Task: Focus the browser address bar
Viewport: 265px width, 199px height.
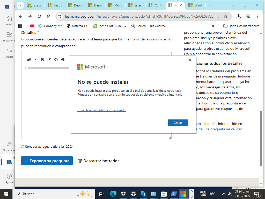Action: 142,16
